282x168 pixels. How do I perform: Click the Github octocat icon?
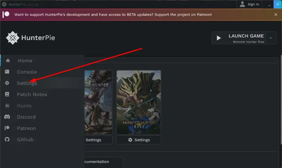click(x=7, y=139)
